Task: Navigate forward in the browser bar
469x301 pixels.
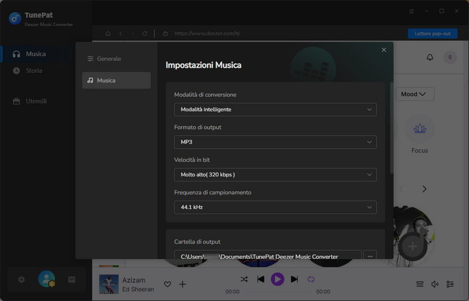Action: [133, 33]
